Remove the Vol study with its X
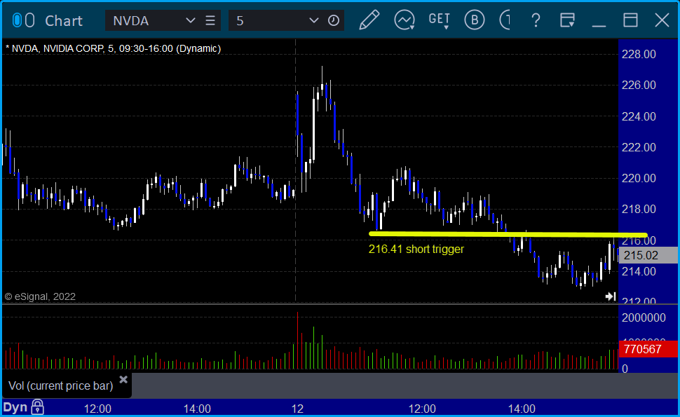Image resolution: width=680 pixels, height=417 pixels. (123, 380)
